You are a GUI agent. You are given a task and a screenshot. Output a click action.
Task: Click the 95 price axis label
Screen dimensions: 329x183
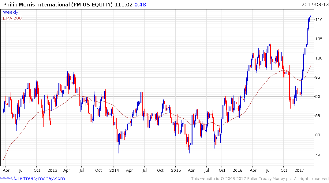tap(318, 77)
